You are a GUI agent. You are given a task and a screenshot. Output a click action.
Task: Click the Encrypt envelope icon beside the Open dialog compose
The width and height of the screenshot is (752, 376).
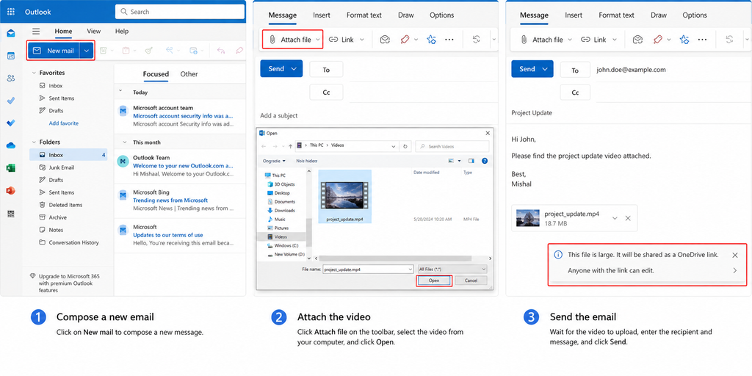tap(385, 40)
